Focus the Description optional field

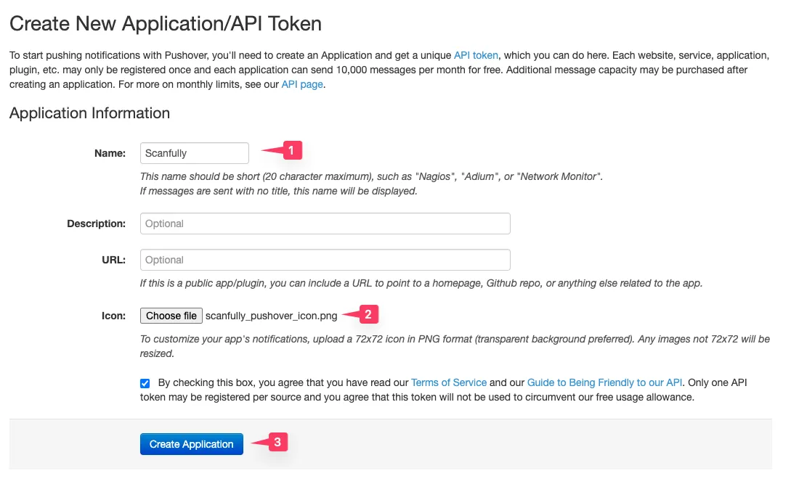325,224
